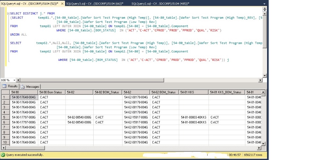
Task: Click the UNION ALL keyword in editor
Action: point(18,34)
